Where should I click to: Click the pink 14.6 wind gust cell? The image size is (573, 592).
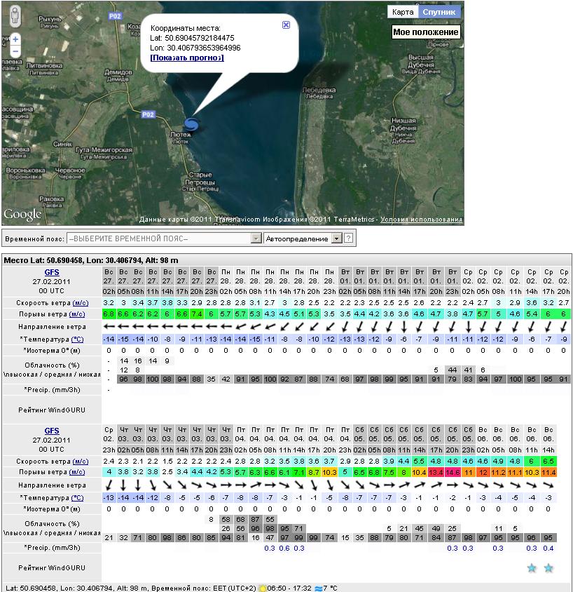(452, 473)
